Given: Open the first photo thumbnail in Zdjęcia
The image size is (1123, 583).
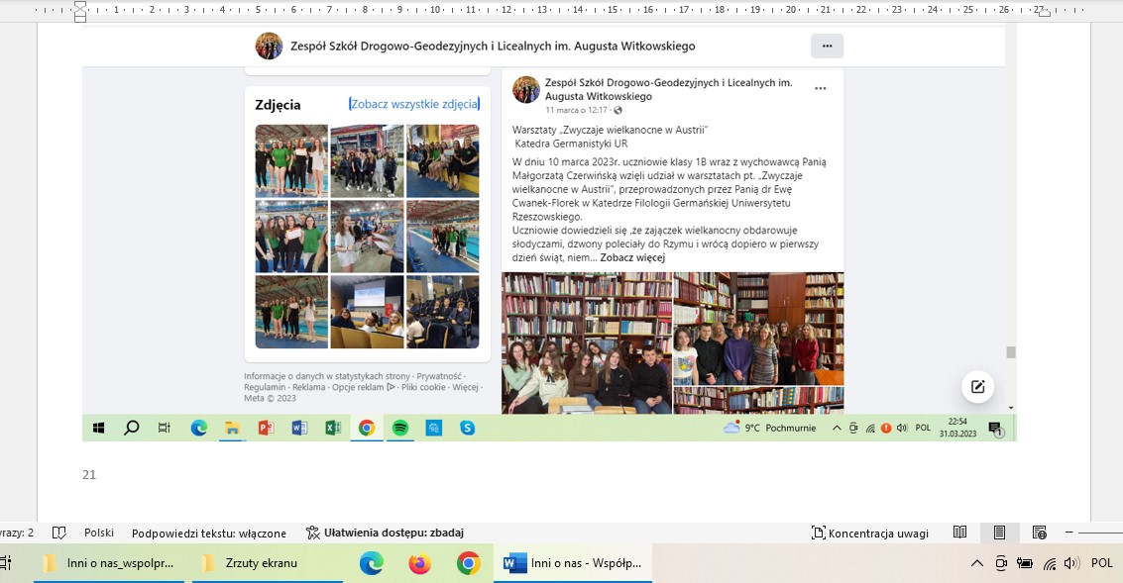Looking at the screenshot, I should click(x=291, y=160).
